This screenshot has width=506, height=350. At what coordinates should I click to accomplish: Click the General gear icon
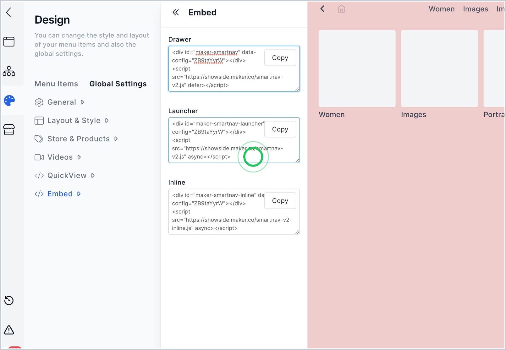[x=39, y=102]
